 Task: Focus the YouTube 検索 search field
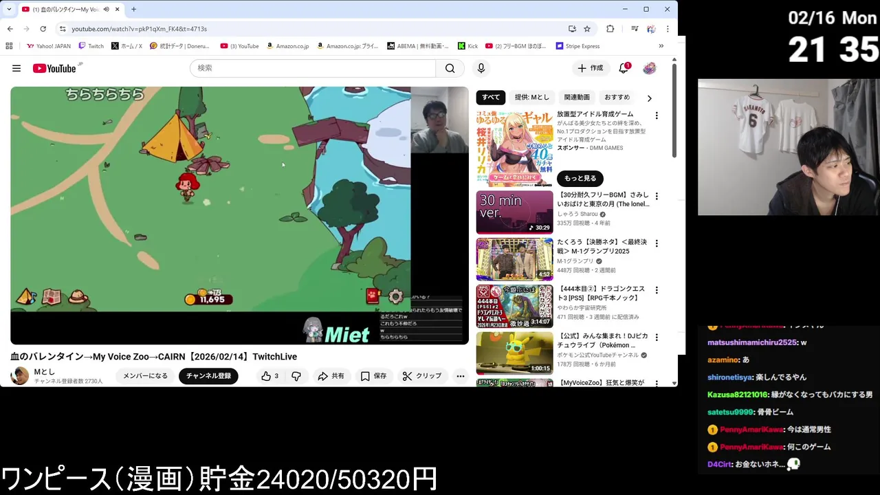click(313, 68)
